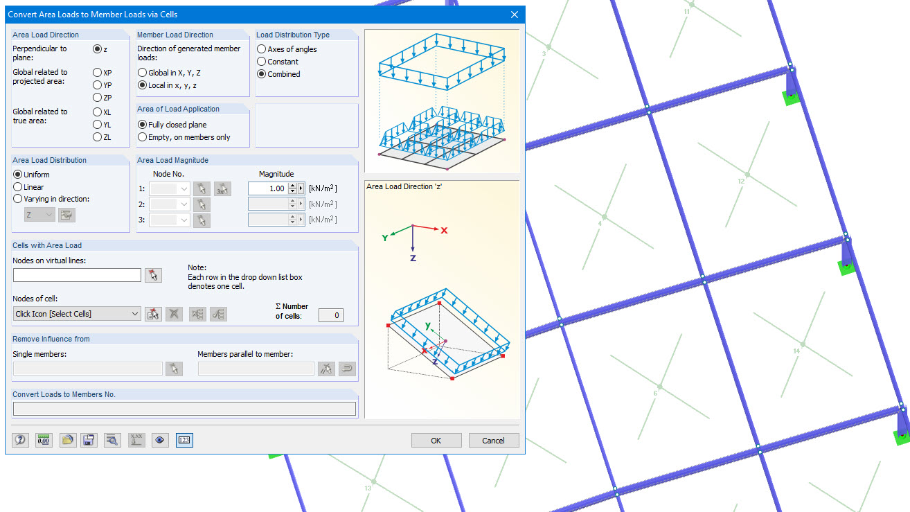This screenshot has width=910, height=512.
Task: Increase magnitude using the spinner arrows
Action: [292, 185]
